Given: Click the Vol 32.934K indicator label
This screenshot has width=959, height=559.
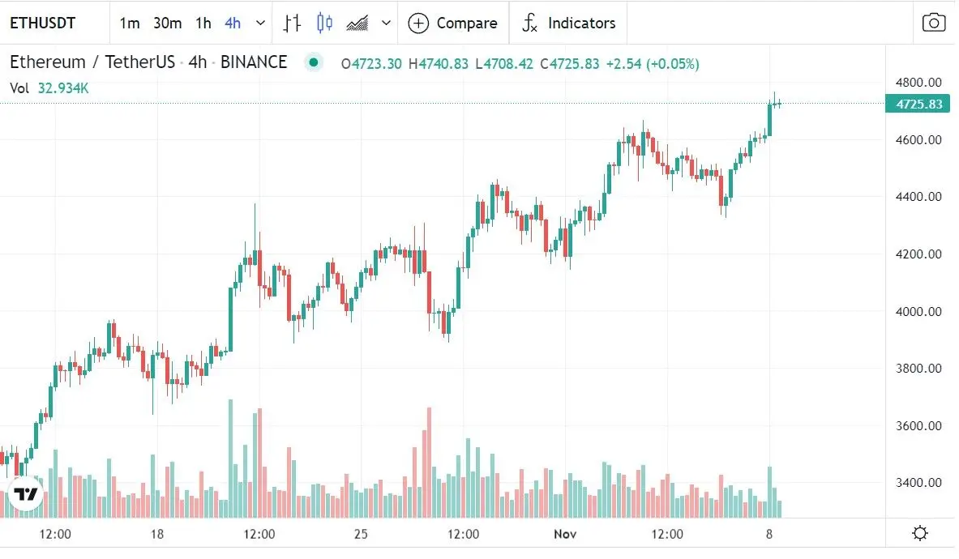Looking at the screenshot, I should (x=49, y=88).
